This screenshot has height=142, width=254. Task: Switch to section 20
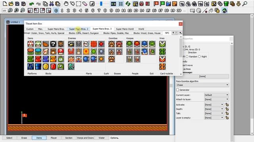tap(179, 11)
